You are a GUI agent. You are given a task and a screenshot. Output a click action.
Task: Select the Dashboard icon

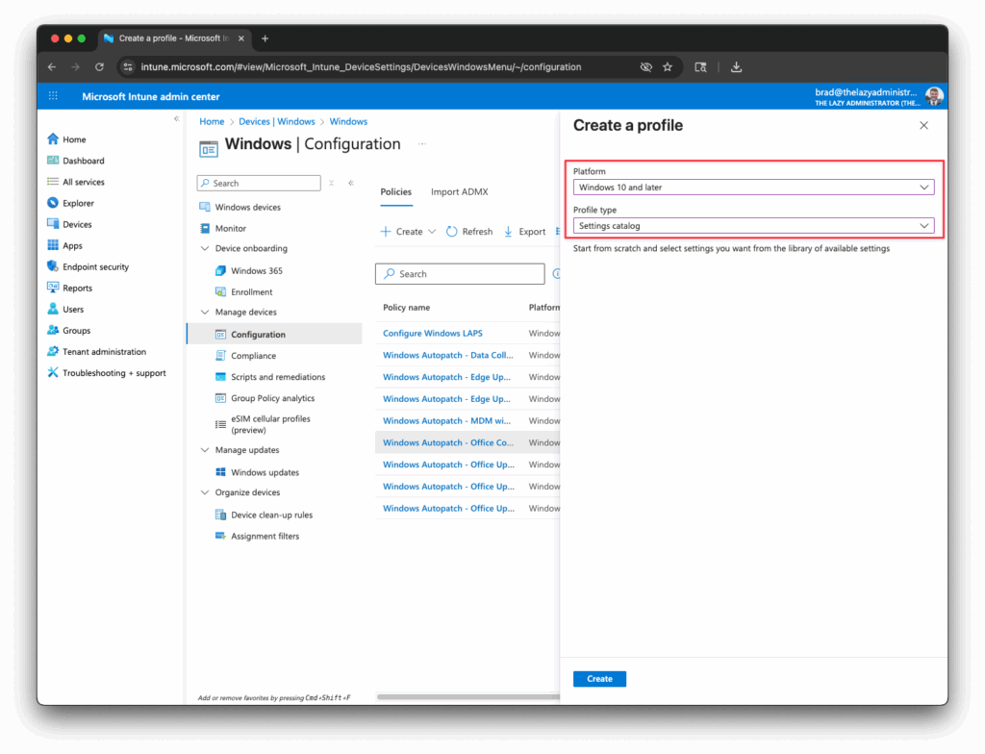point(53,160)
